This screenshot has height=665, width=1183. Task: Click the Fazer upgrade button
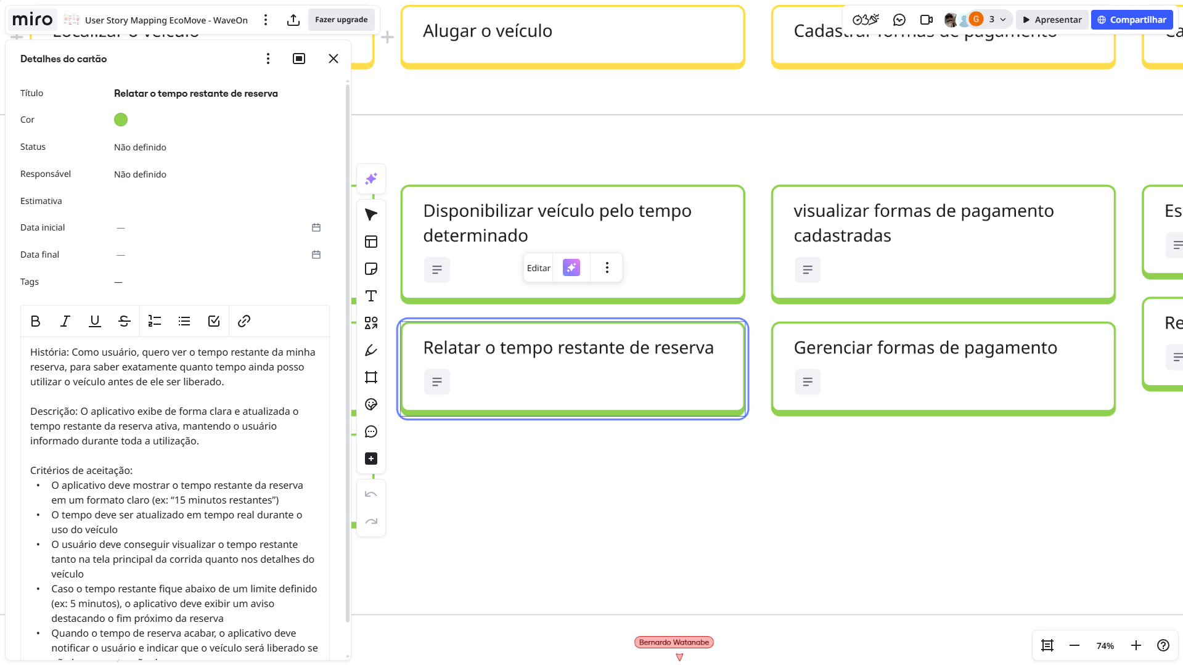(x=341, y=20)
